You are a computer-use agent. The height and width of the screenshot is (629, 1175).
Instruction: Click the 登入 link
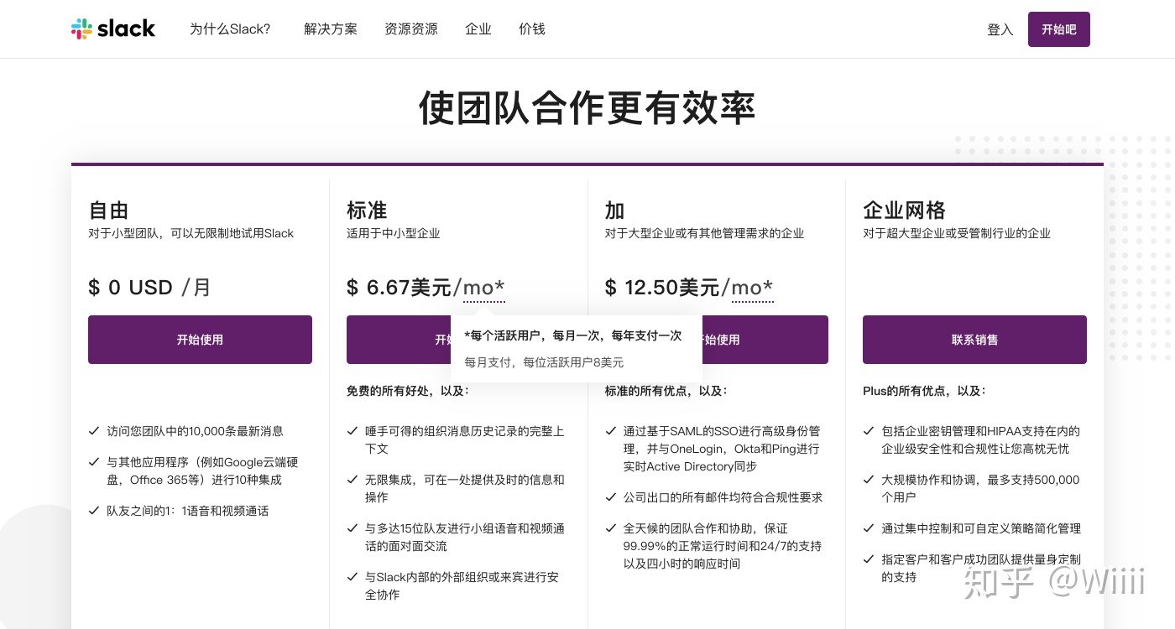tap(1000, 29)
